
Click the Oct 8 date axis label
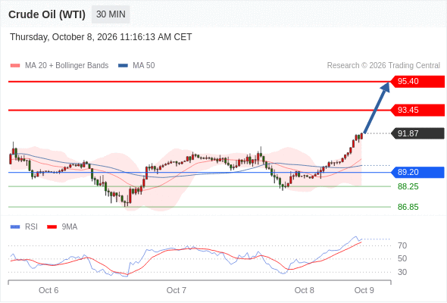click(x=304, y=290)
